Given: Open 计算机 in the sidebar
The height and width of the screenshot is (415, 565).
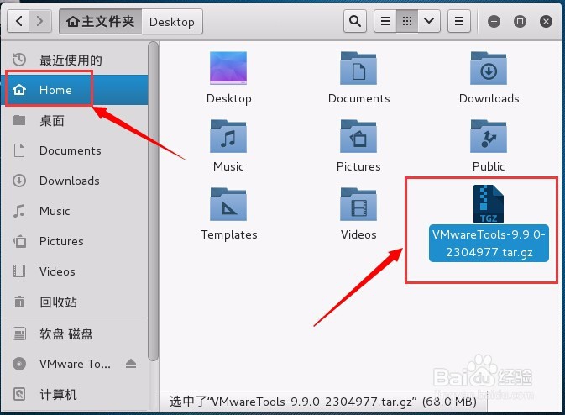Looking at the screenshot, I should 76,395.
